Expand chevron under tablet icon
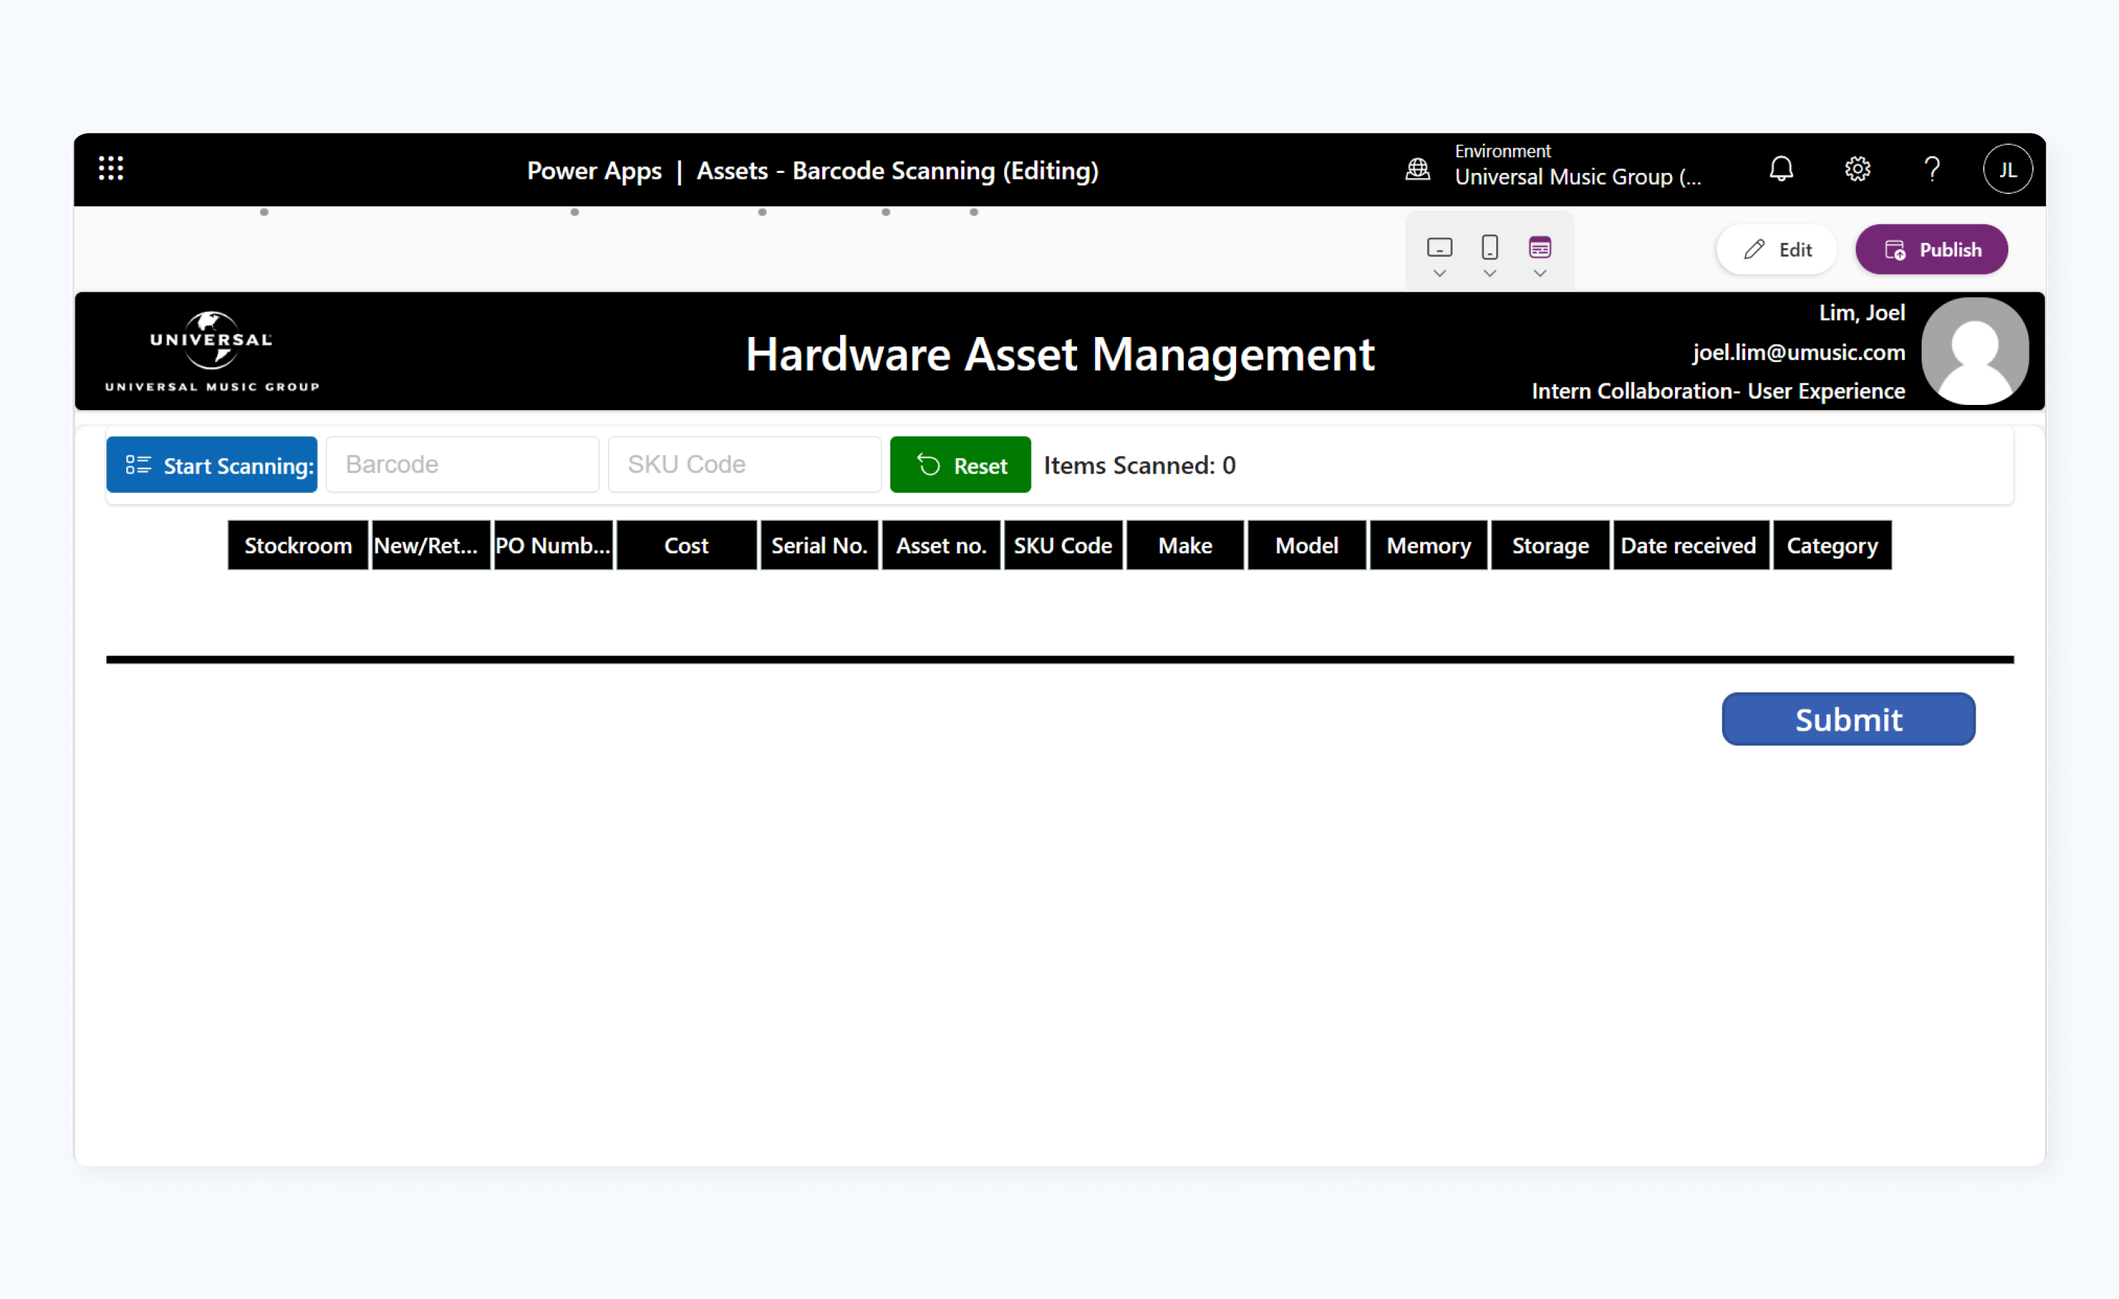The image size is (2119, 1299). (x=1439, y=273)
